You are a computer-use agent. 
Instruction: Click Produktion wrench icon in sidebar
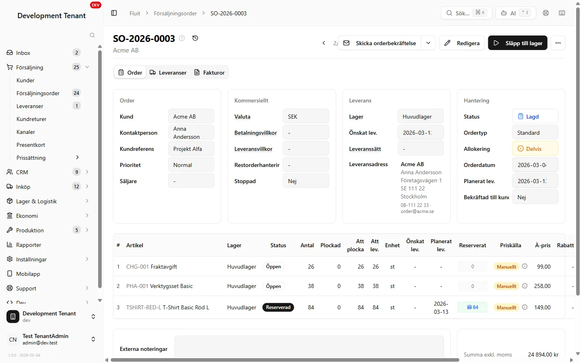click(10, 230)
